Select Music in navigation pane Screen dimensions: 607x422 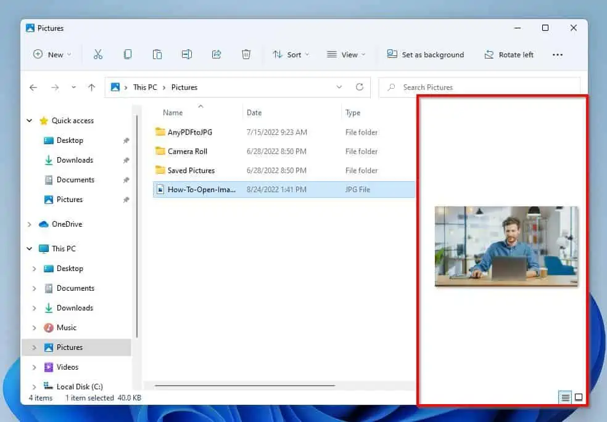click(x=66, y=328)
